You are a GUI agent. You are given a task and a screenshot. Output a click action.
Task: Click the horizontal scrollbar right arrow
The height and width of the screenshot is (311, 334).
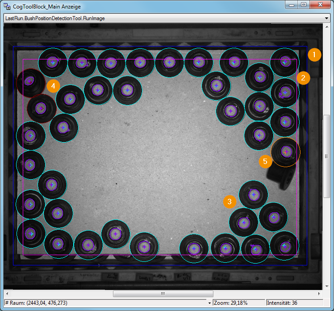(x=319, y=294)
